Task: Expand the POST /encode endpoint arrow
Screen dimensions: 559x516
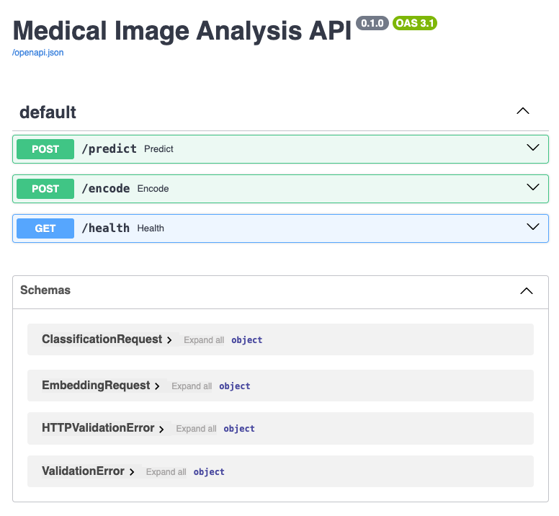Action: [x=532, y=187]
